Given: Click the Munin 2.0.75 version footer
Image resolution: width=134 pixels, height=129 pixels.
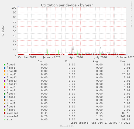Looking at the screenshot, I should pyautogui.click(x=67, y=126).
